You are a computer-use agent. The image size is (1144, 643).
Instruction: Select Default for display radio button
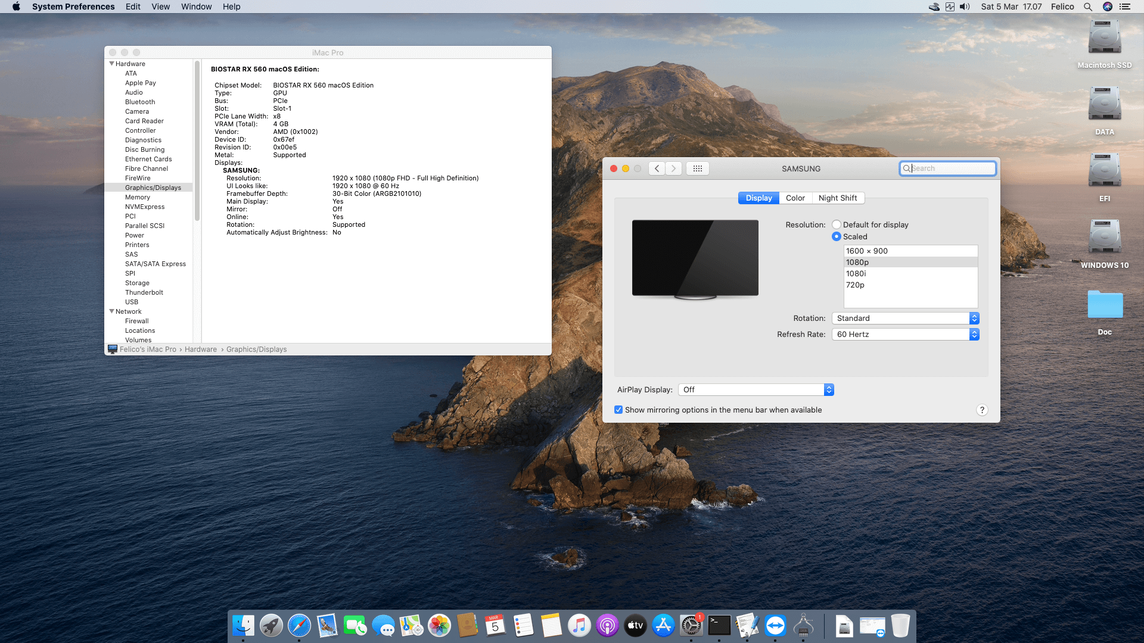coord(837,224)
